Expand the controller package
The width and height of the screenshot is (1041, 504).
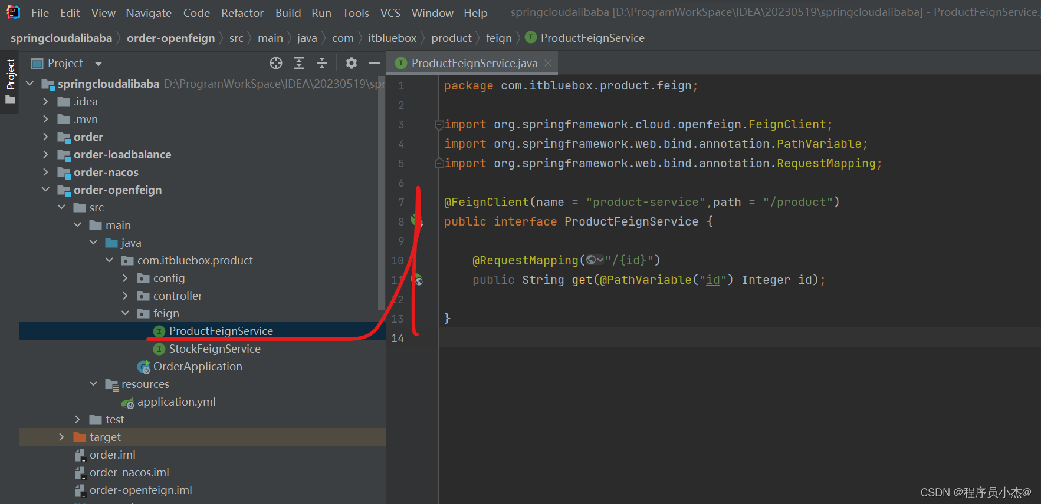[x=125, y=296]
